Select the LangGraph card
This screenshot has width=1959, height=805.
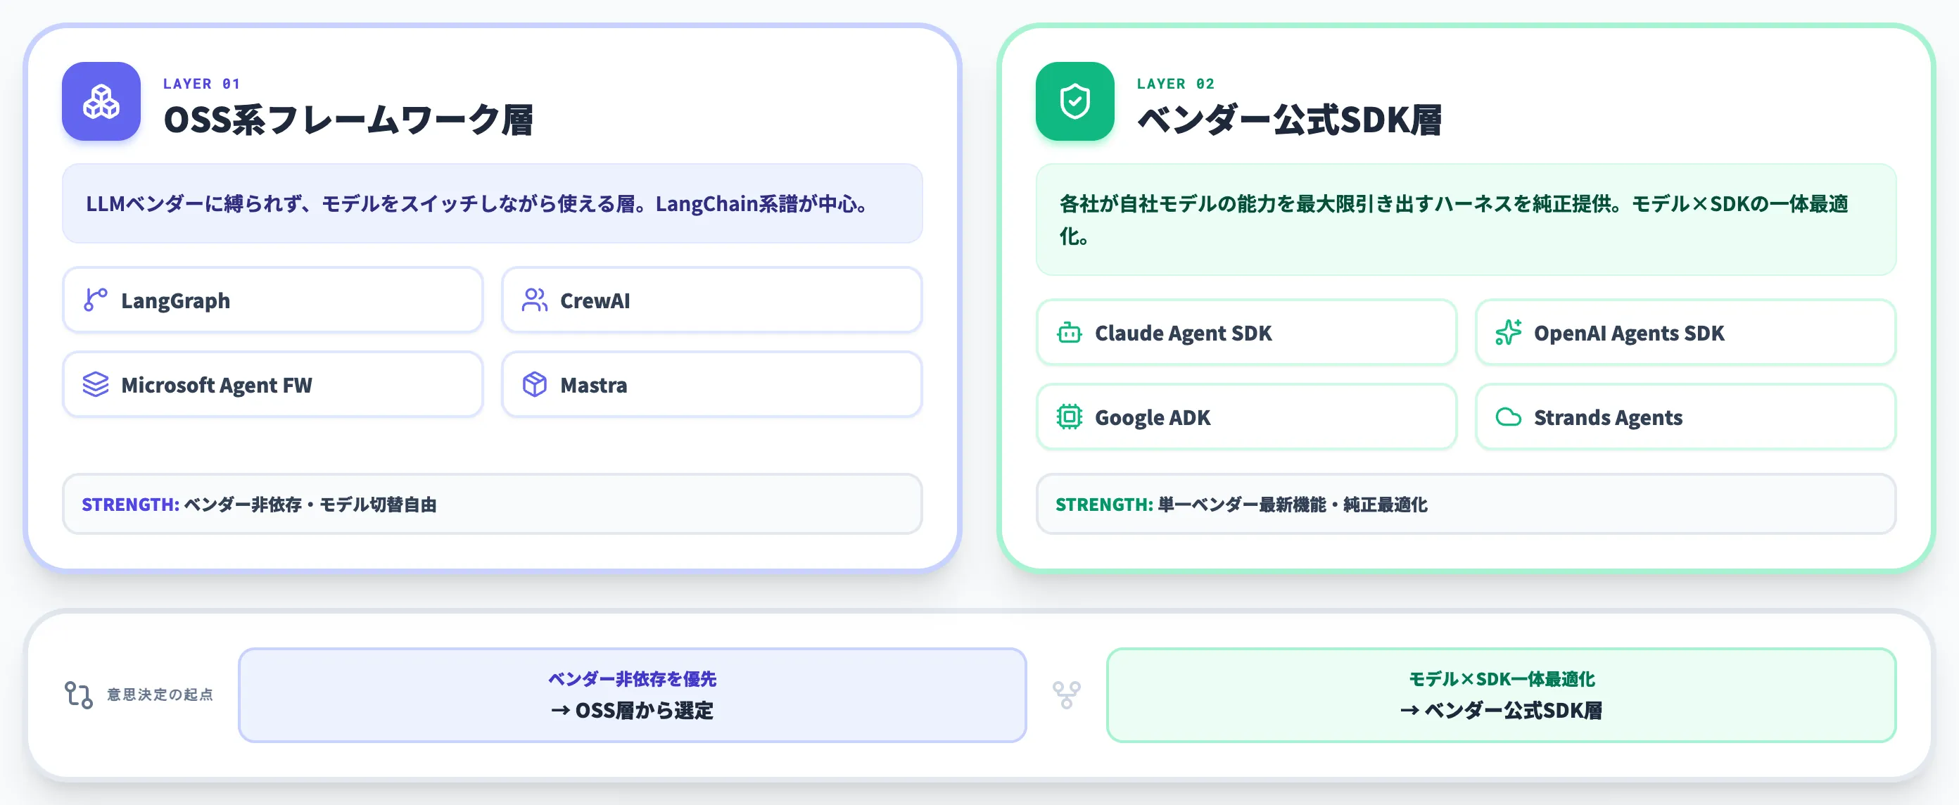point(272,300)
